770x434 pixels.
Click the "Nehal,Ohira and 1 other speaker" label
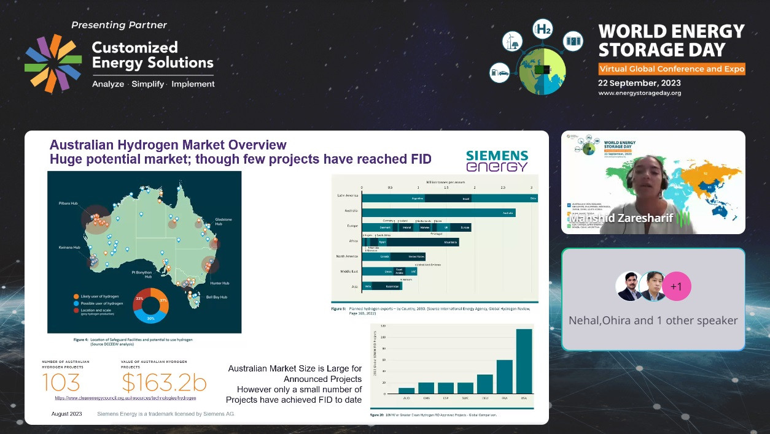(653, 320)
